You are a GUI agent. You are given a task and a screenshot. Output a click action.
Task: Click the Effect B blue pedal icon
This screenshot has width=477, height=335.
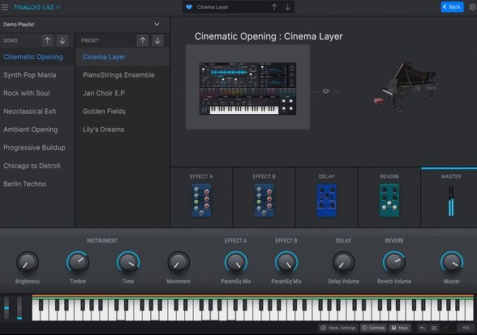click(x=264, y=201)
